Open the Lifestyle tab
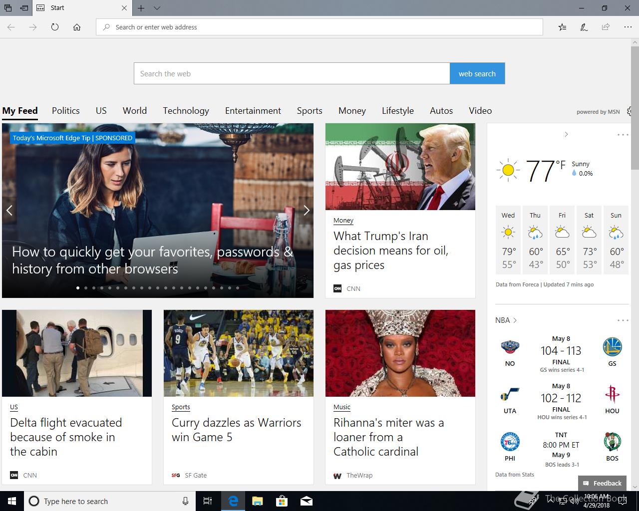Viewport: 639px width, 511px height. click(x=398, y=111)
